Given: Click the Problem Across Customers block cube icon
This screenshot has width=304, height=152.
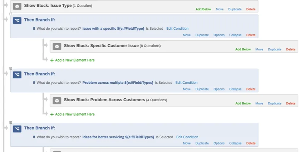Looking at the screenshot, I should (57, 100).
